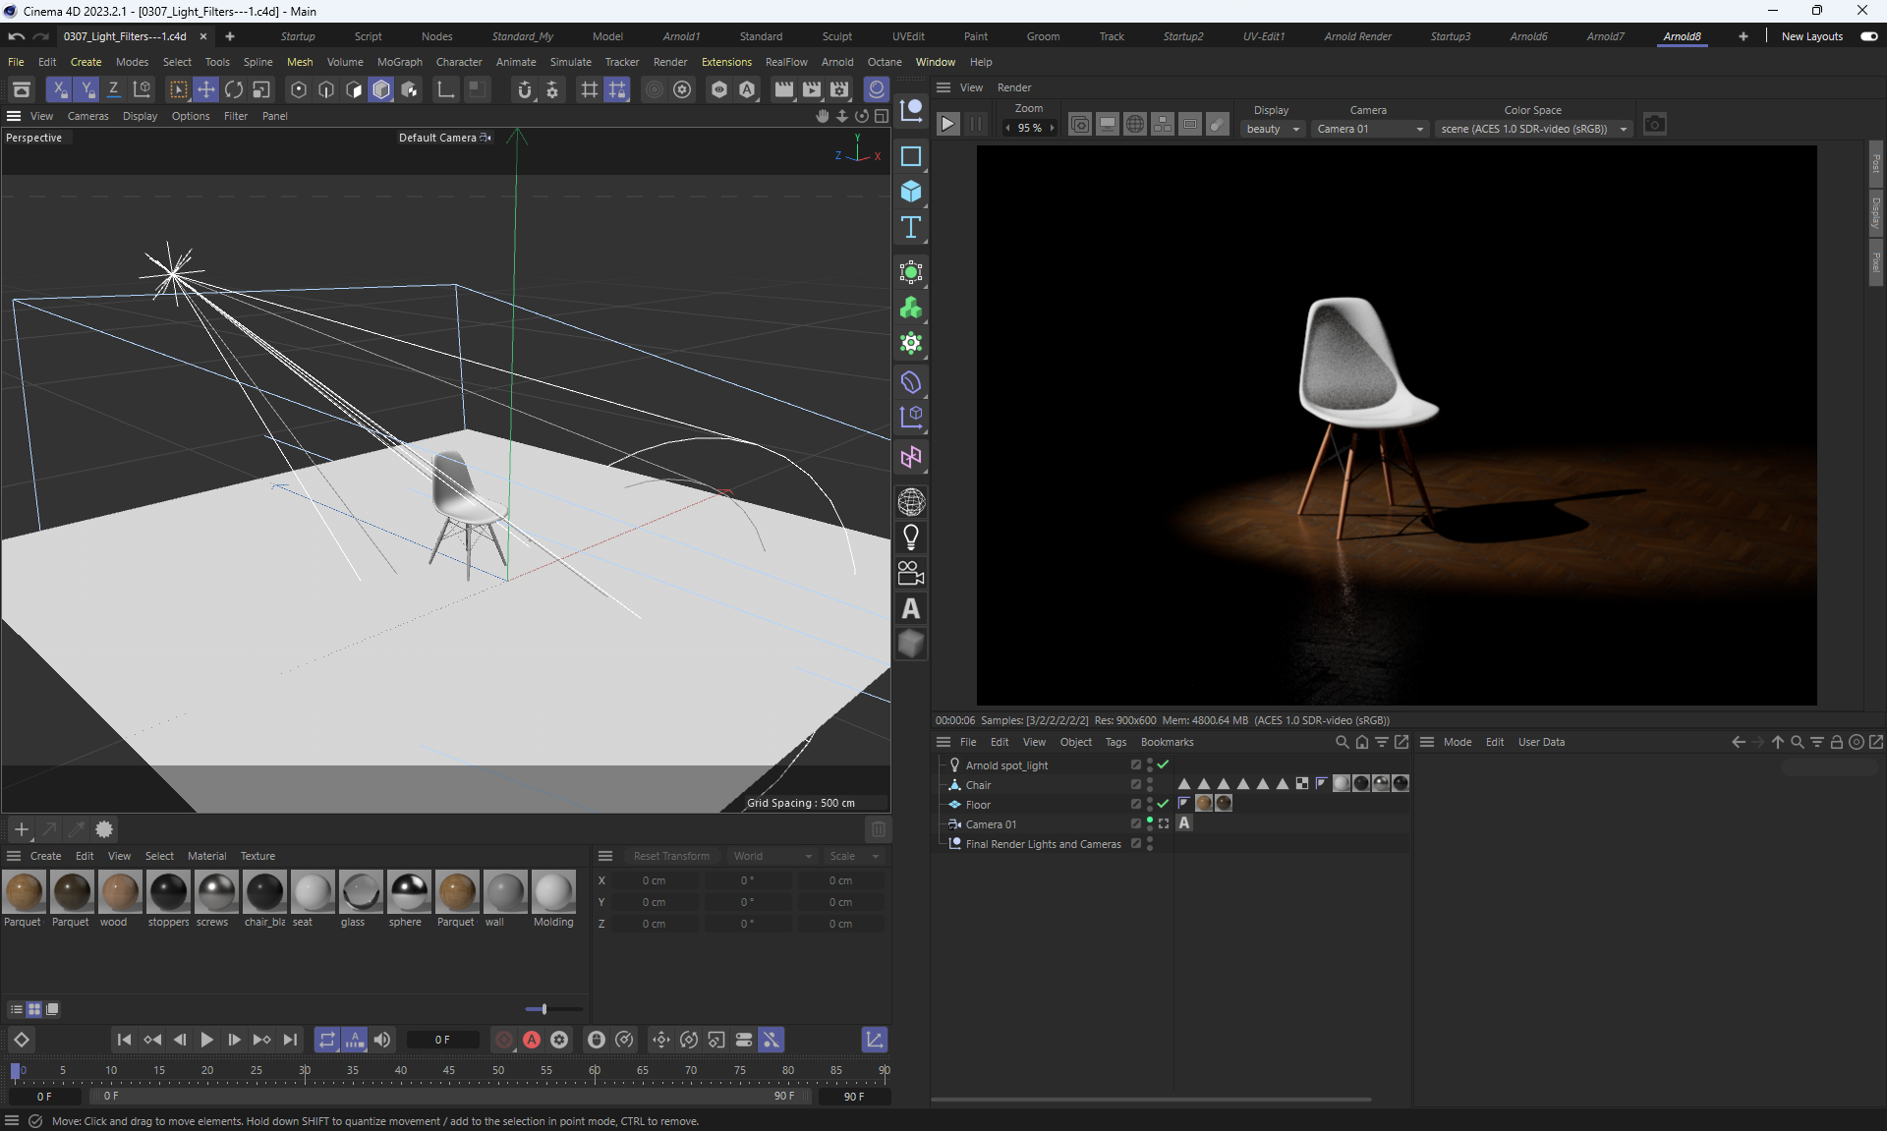Open the MoGraph menu
This screenshot has width=1887, height=1131.
click(x=399, y=62)
